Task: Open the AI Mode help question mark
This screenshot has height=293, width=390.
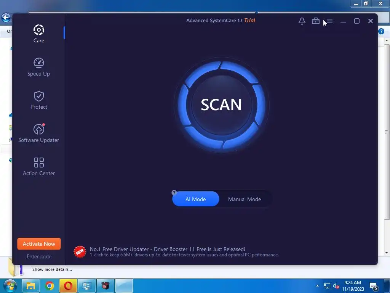Action: click(174, 192)
